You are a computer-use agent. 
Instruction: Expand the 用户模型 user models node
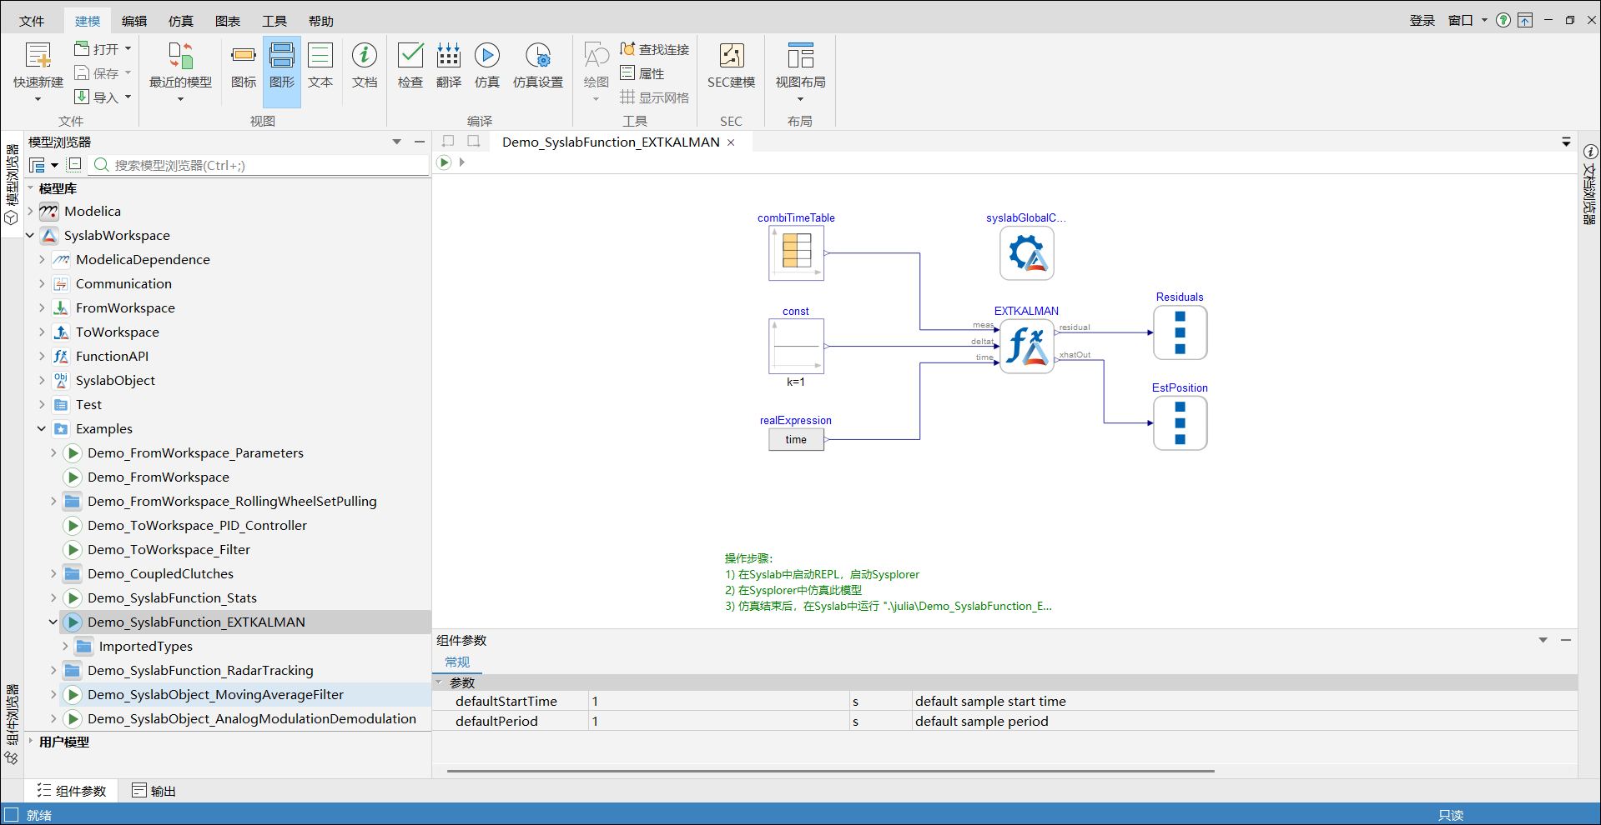[x=30, y=742]
